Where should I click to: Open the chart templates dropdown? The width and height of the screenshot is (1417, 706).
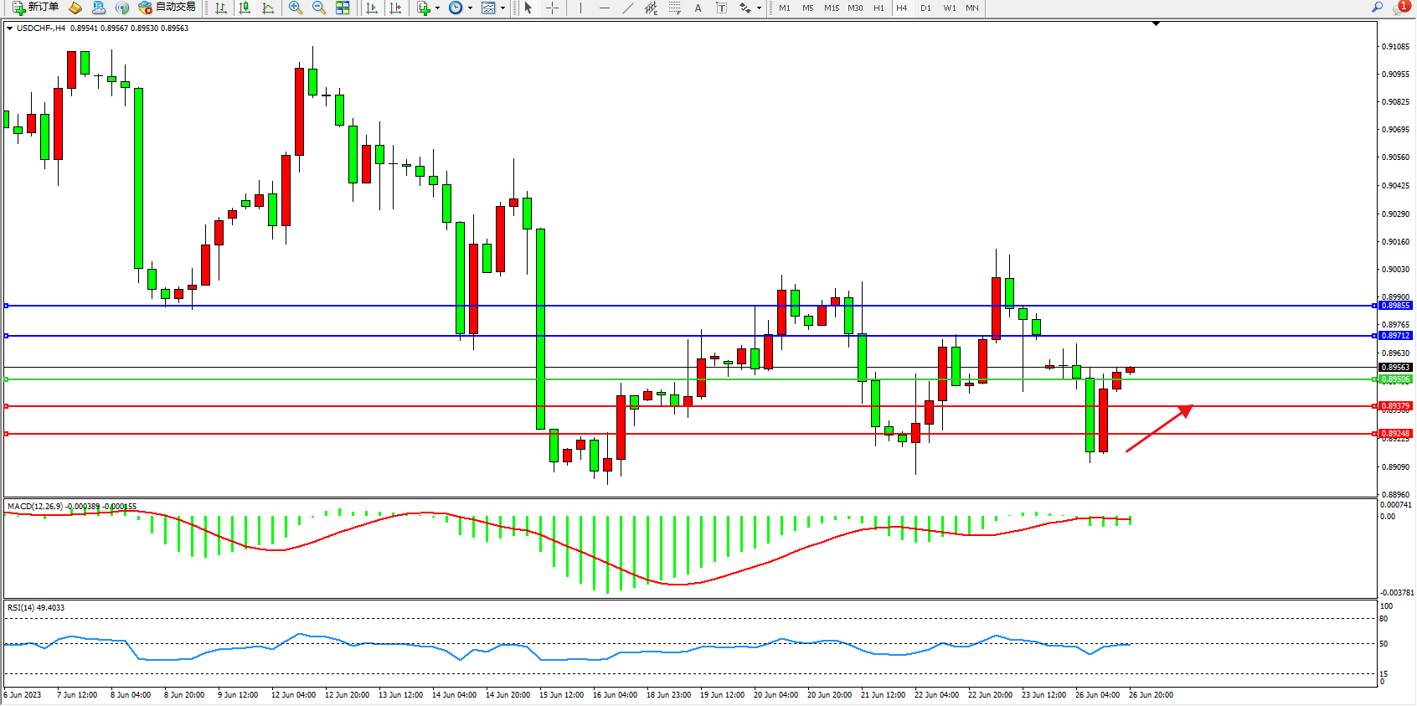coord(502,8)
